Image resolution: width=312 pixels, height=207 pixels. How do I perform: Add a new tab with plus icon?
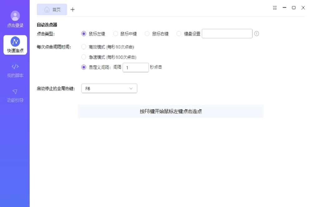click(73, 10)
